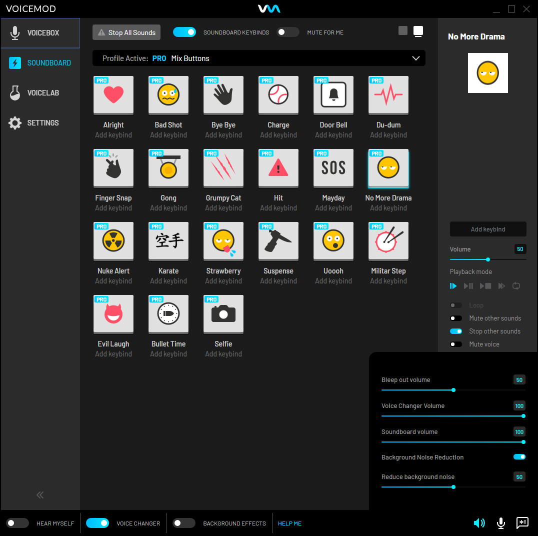
Task: Play the Mayday SOS sound
Action: pos(333,168)
